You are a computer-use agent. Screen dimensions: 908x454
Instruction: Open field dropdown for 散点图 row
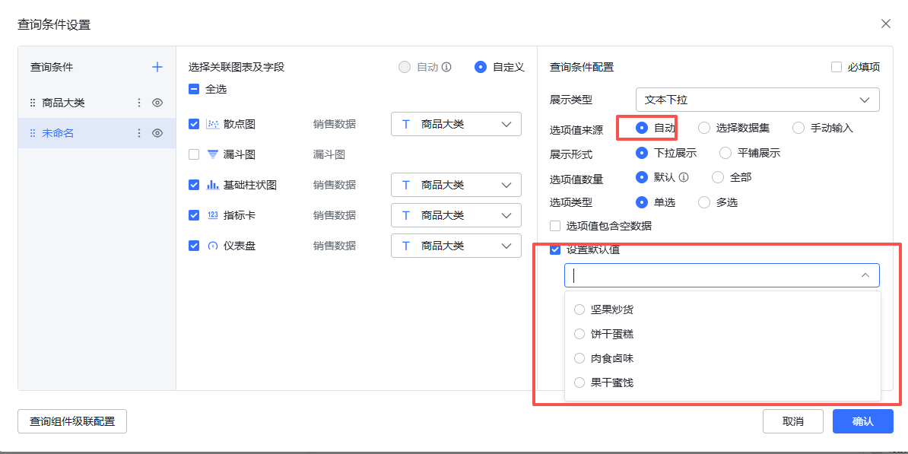point(456,124)
